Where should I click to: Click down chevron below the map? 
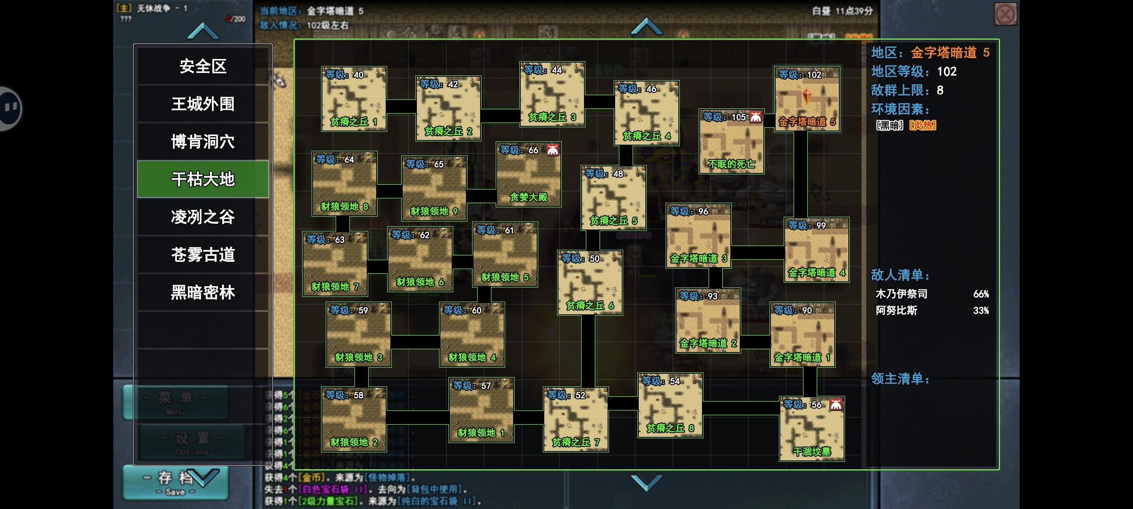[646, 482]
